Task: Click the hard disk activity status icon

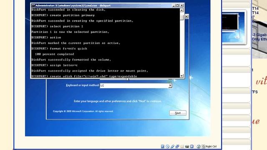Action: (x=163, y=146)
